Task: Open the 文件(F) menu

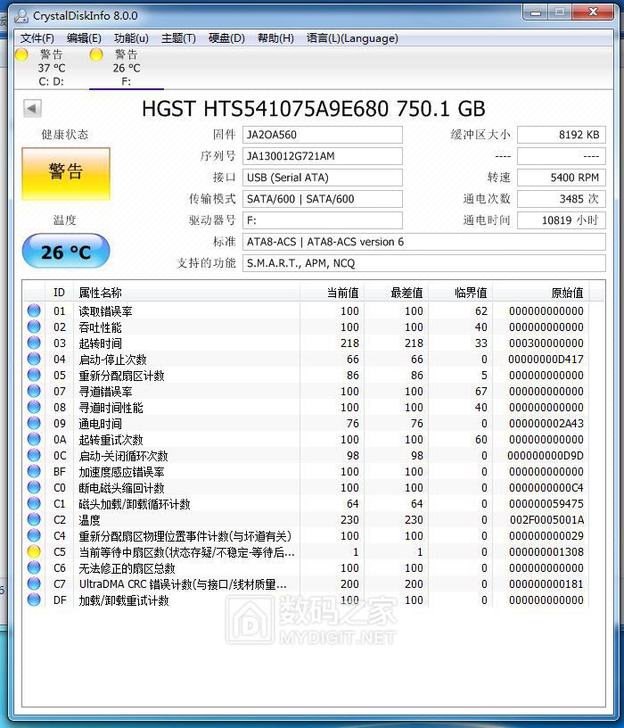Action: tap(37, 38)
